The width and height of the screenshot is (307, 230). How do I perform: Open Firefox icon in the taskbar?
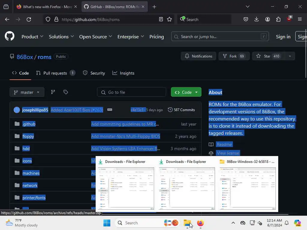pyautogui.click(x=200, y=223)
